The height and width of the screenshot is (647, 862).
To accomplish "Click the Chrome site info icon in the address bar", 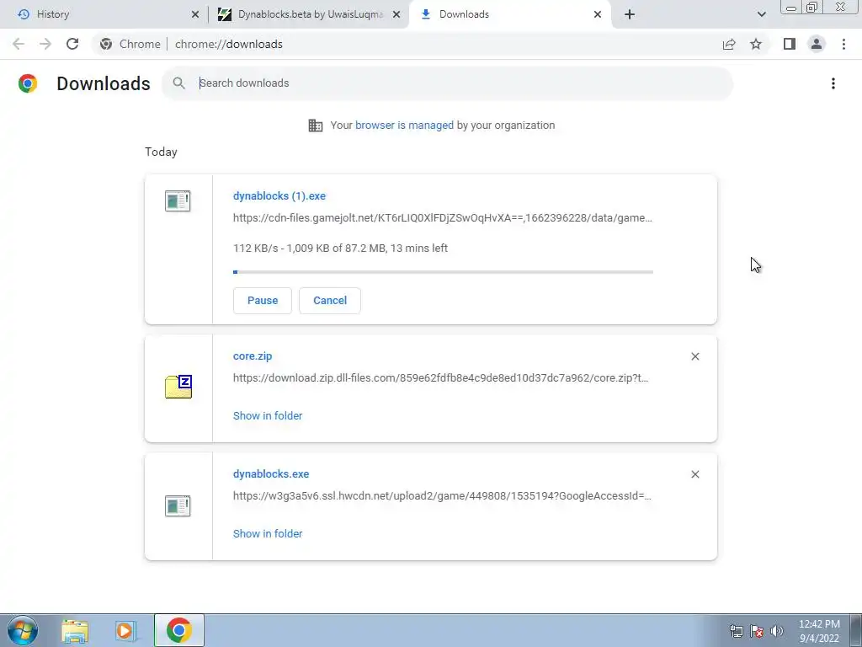I will pos(106,44).
